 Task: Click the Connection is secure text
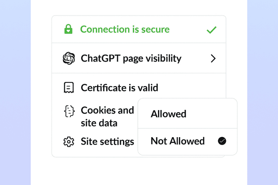click(x=125, y=29)
